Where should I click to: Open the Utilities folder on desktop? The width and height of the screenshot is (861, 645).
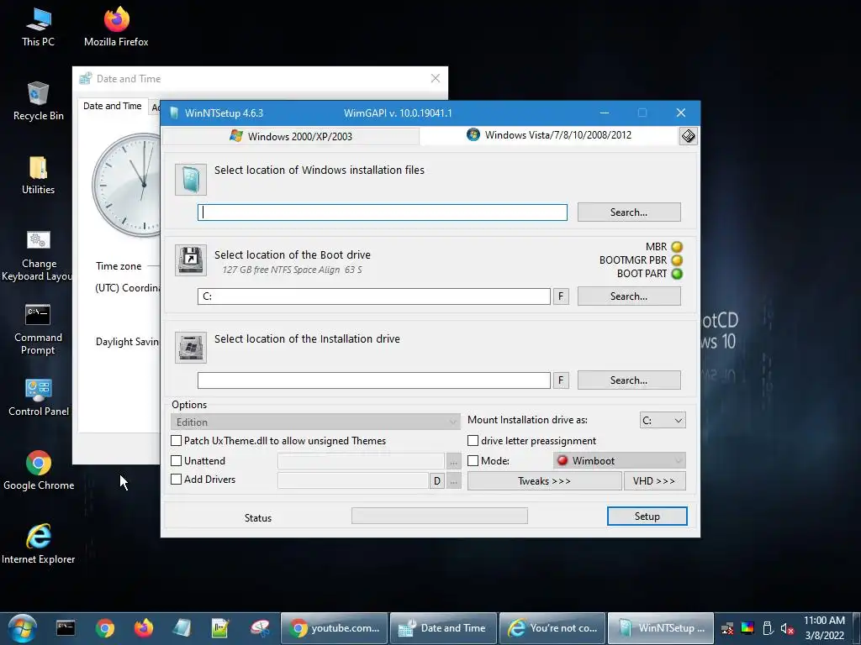click(x=38, y=175)
